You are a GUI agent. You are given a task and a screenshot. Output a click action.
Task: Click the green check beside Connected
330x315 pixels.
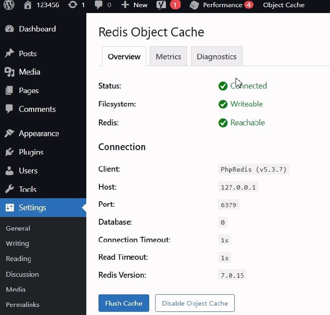[223, 86]
